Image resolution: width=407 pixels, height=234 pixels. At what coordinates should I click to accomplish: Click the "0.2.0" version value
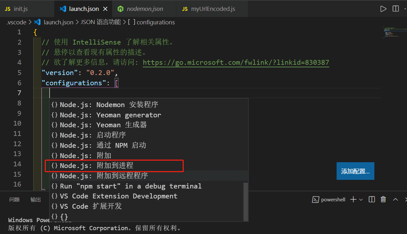coord(100,73)
